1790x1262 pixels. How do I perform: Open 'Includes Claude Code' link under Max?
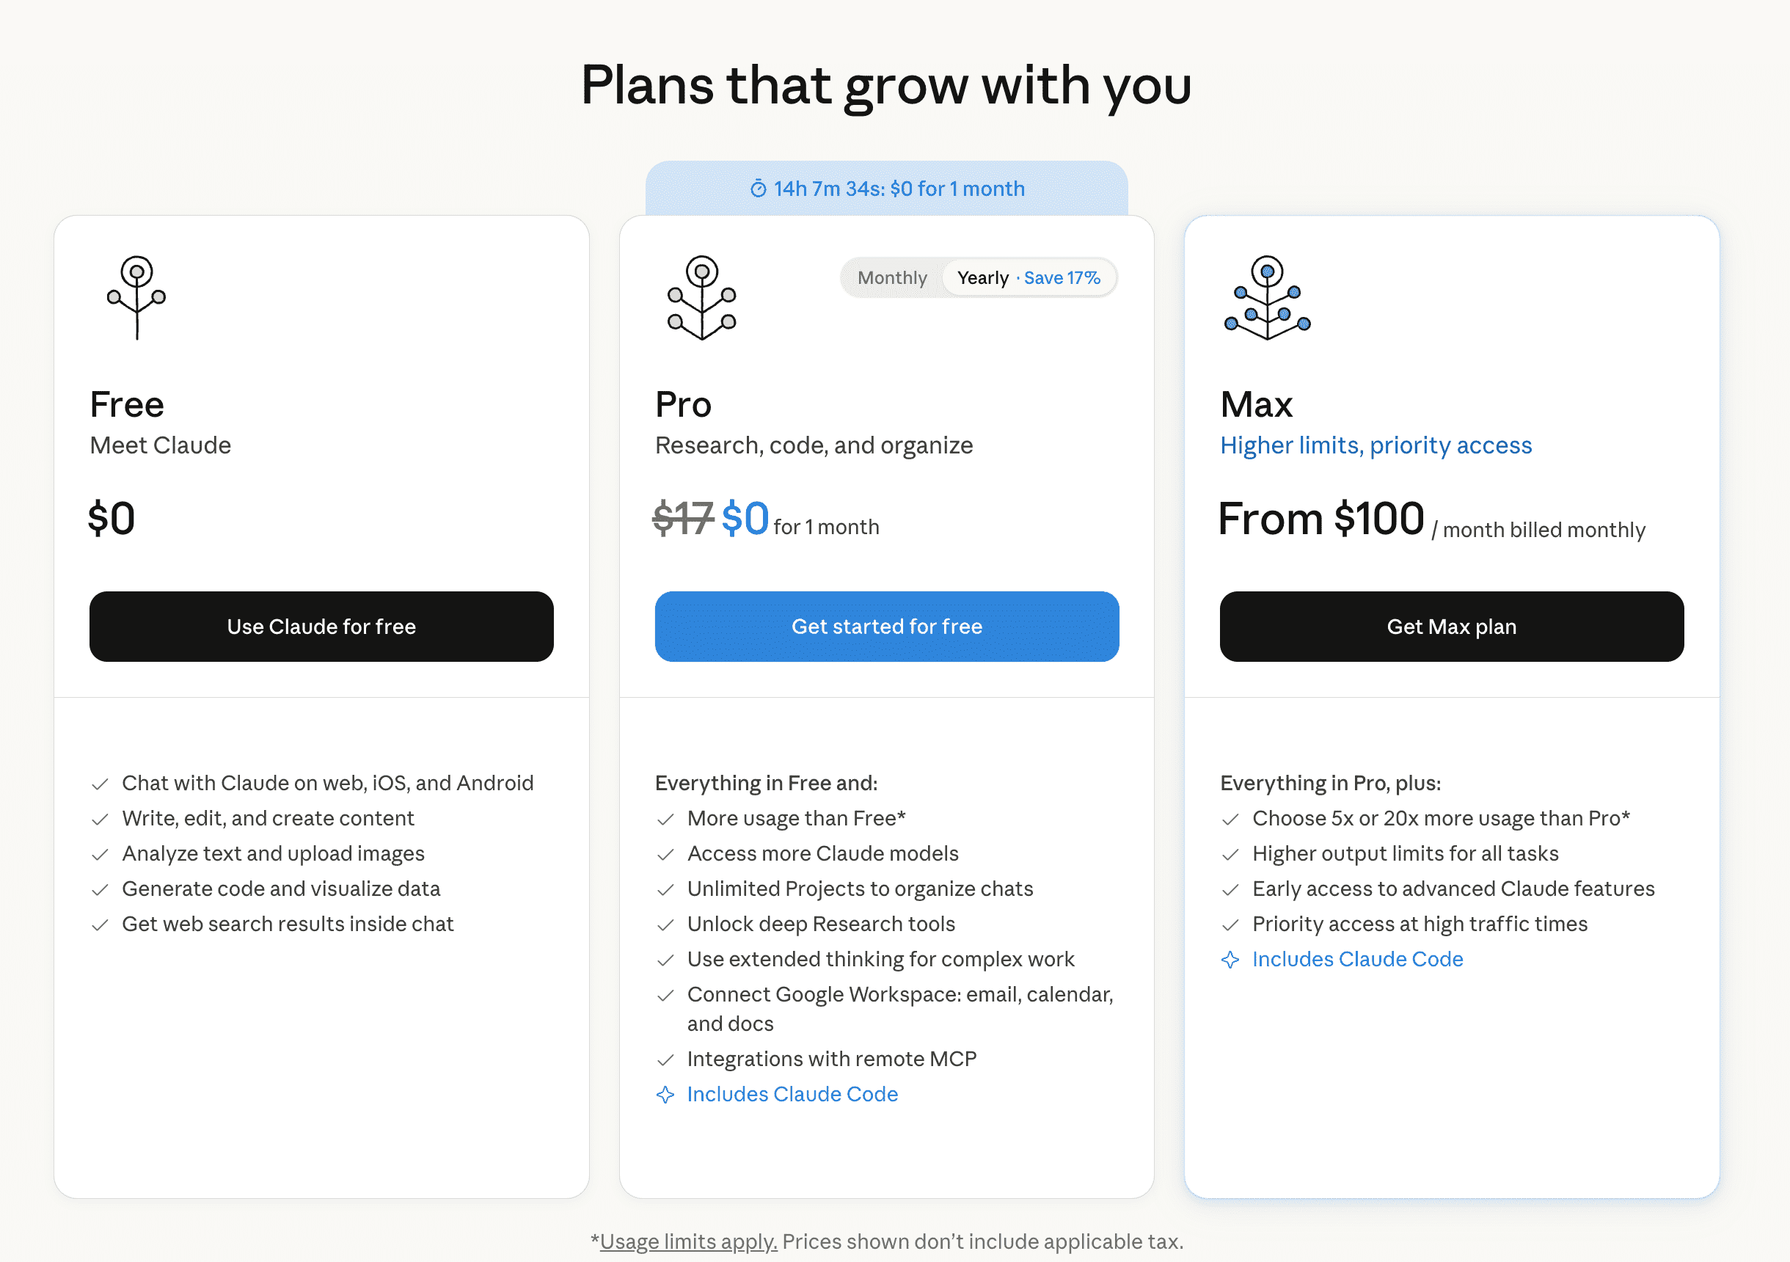point(1357,960)
